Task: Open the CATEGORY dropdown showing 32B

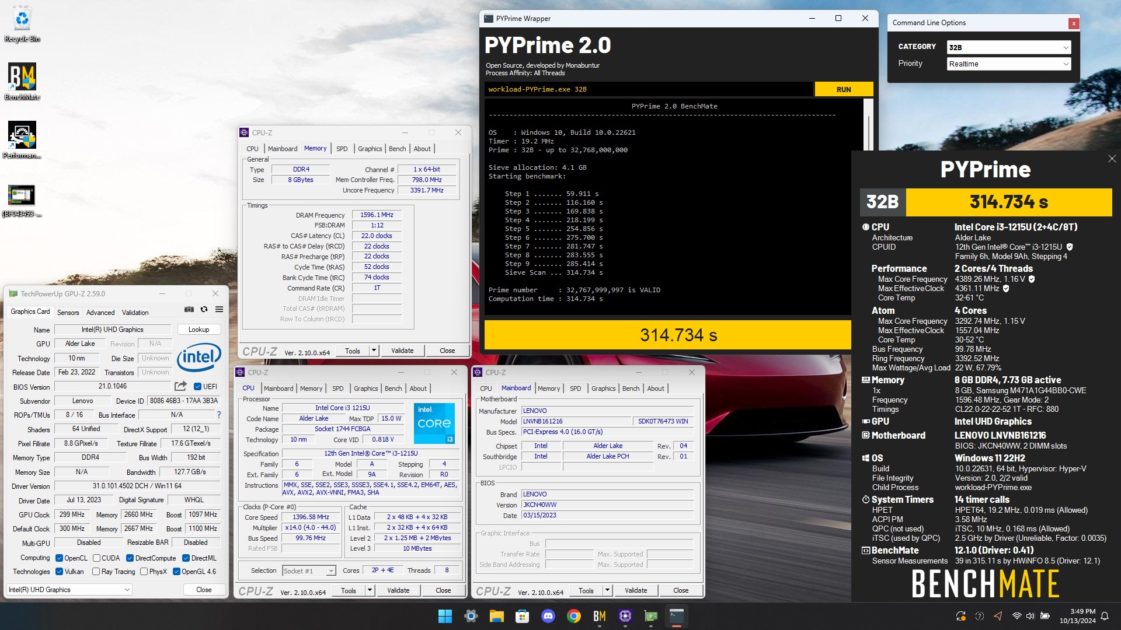Action: 1009,47
